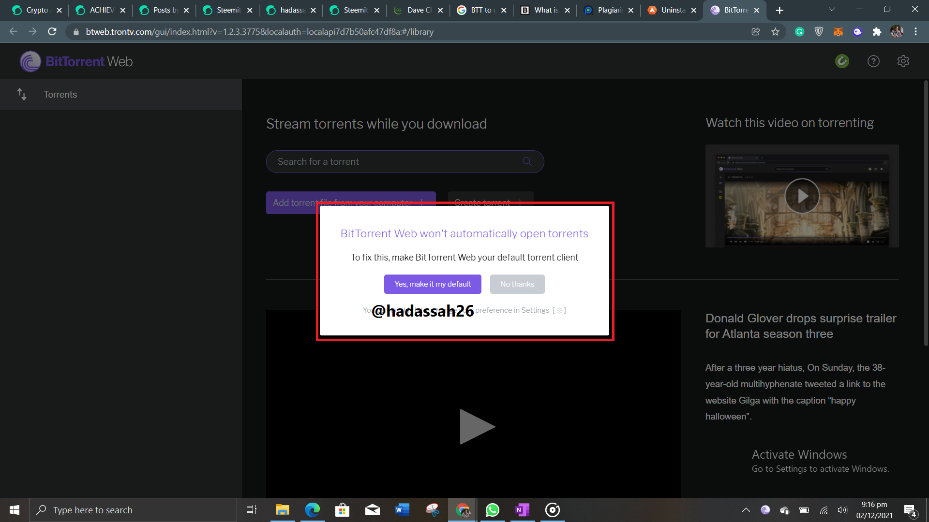929x522 pixels.
Task: Click the Type here to search box
Action: 133,510
